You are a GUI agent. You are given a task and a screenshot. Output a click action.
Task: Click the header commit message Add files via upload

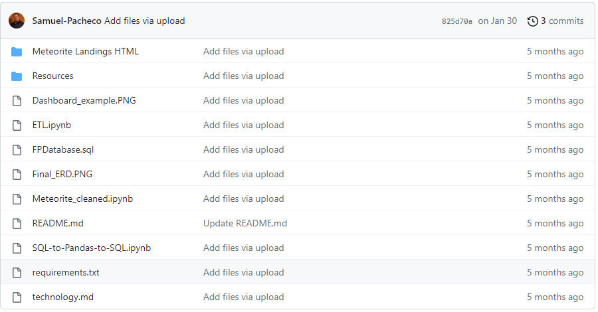click(145, 21)
